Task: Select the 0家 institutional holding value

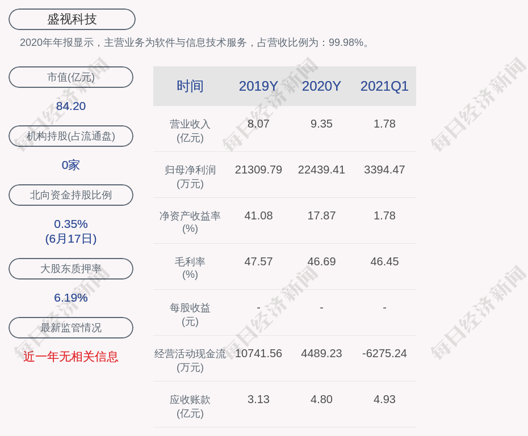Action: point(71,165)
